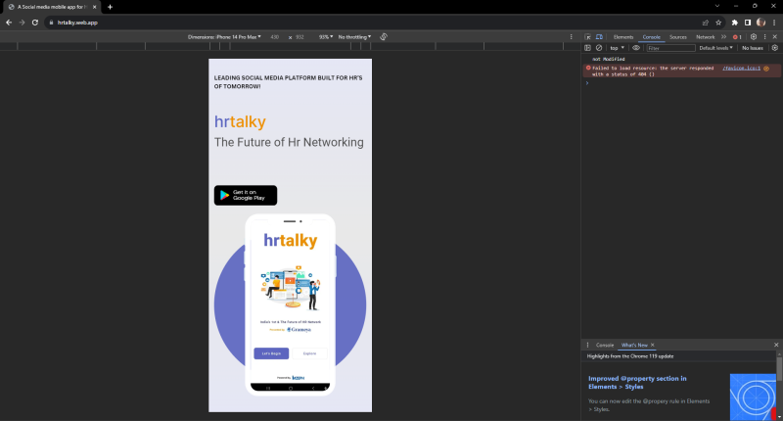
Task: Clear the console
Action: pos(599,48)
